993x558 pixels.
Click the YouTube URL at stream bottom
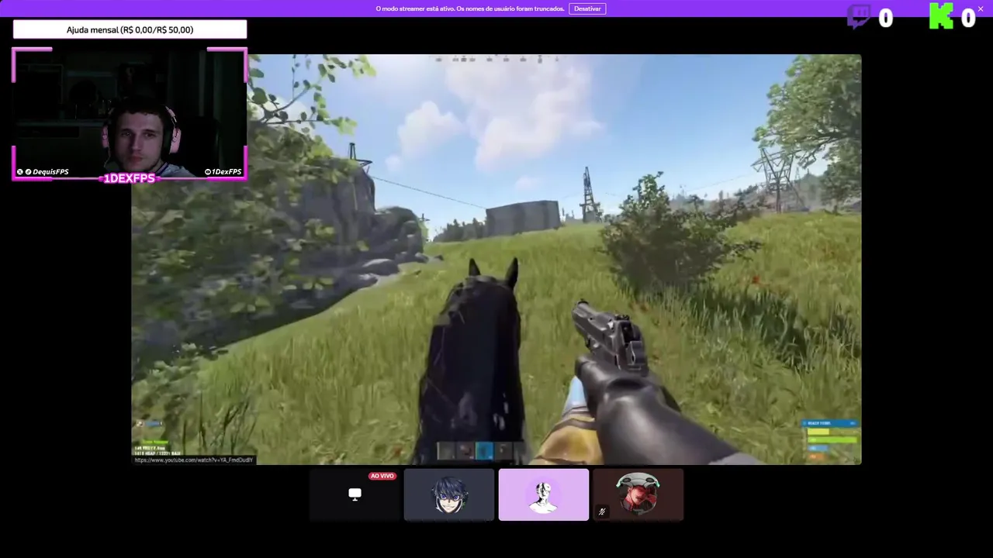pos(194,460)
